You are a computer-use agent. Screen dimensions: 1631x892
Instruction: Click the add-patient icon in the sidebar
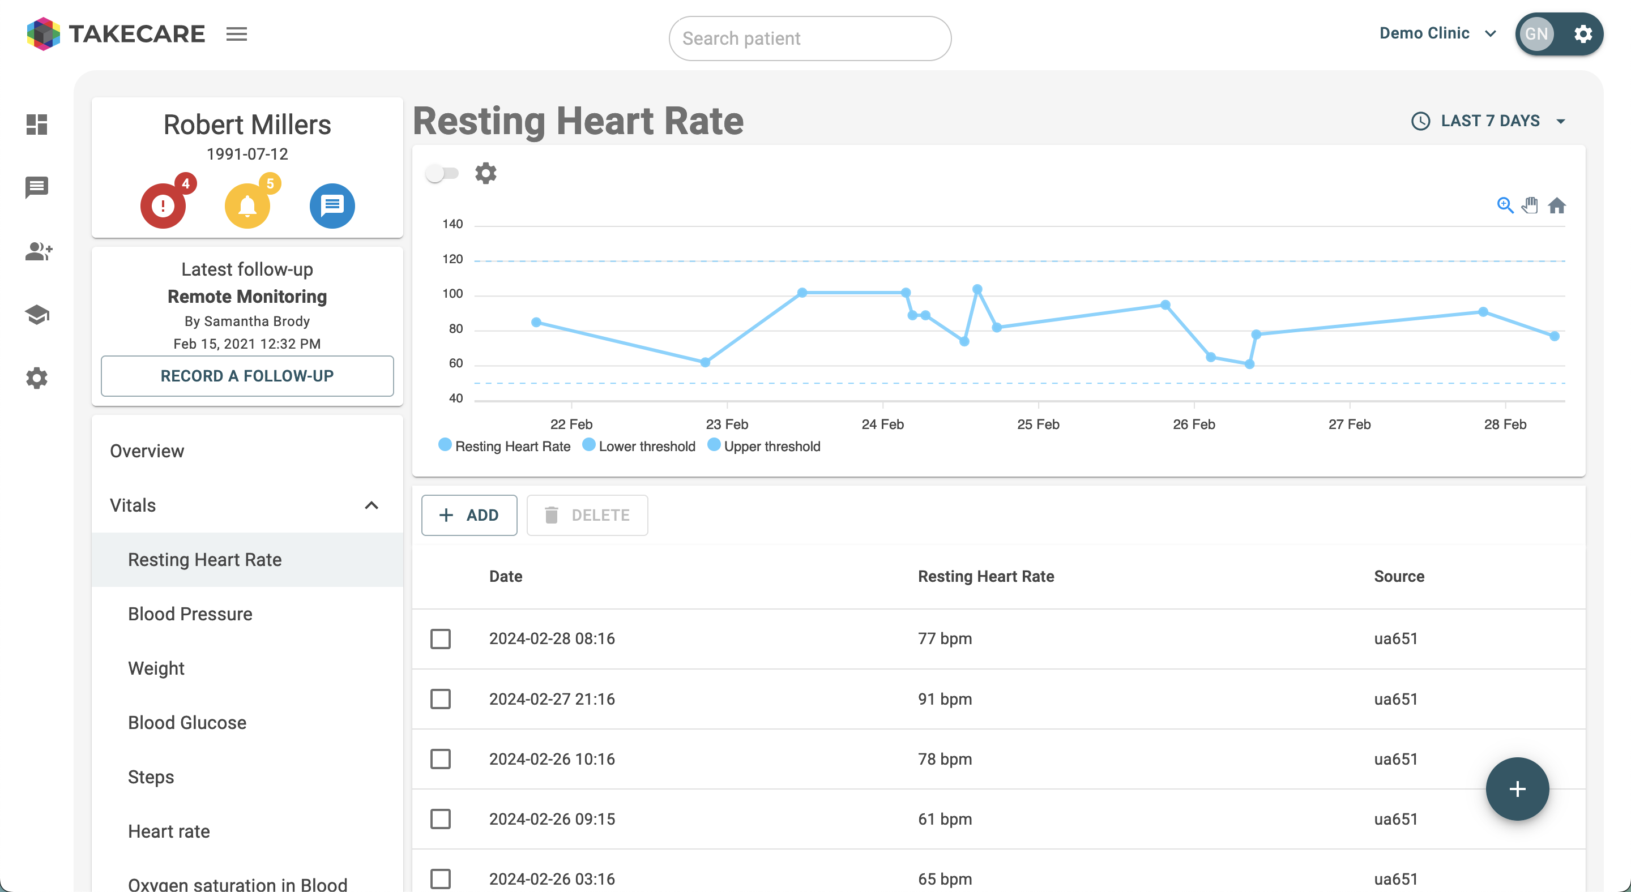click(x=38, y=251)
